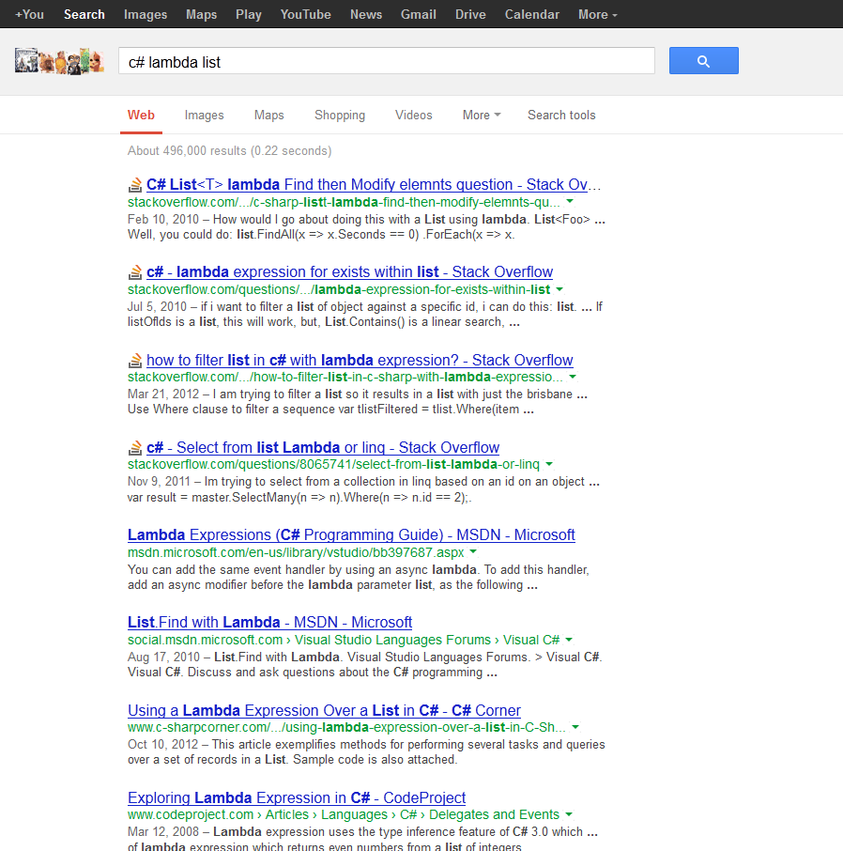Open dropdown arrow after lambda-expression-for-exists URL

click(x=559, y=289)
